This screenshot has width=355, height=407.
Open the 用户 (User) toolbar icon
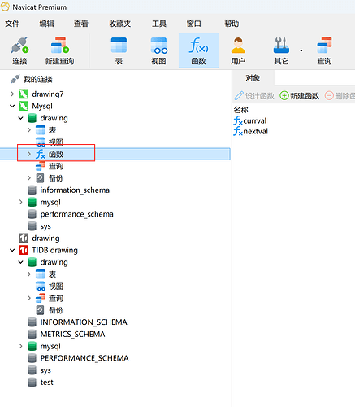[238, 50]
